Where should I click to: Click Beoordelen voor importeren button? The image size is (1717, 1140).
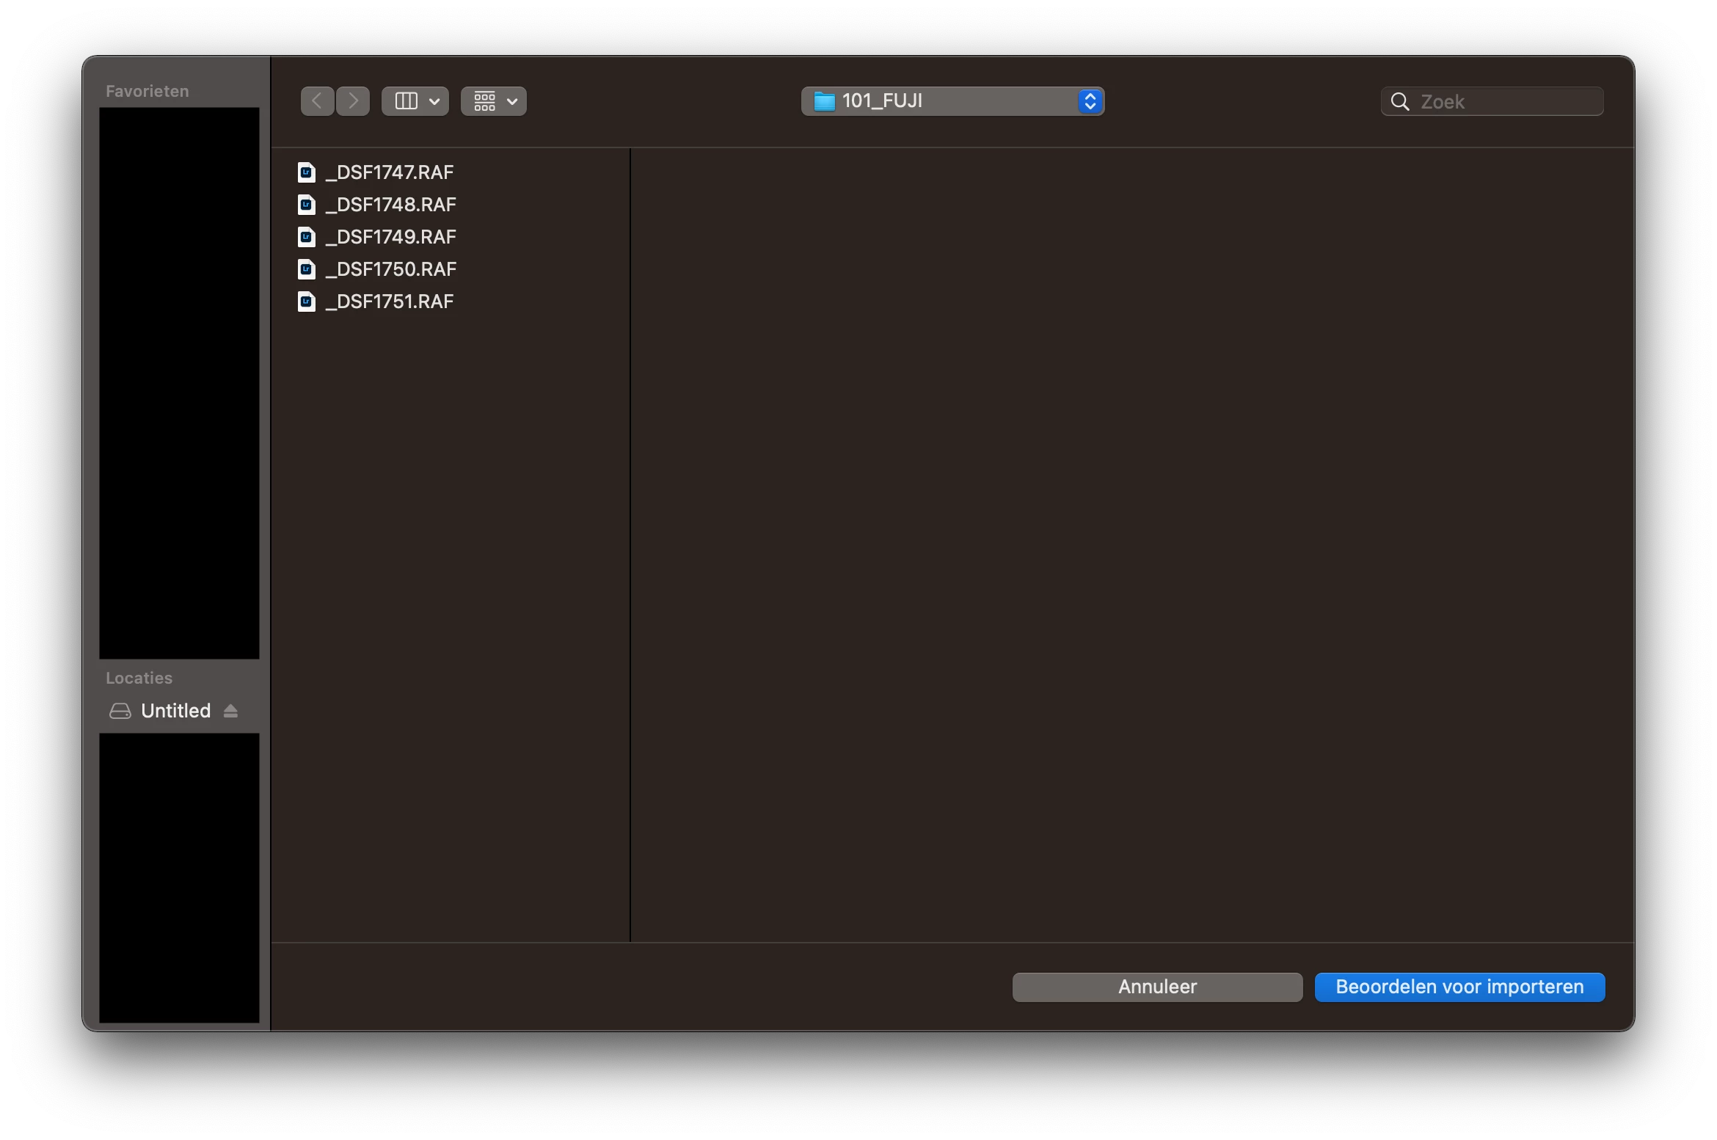click(x=1459, y=987)
